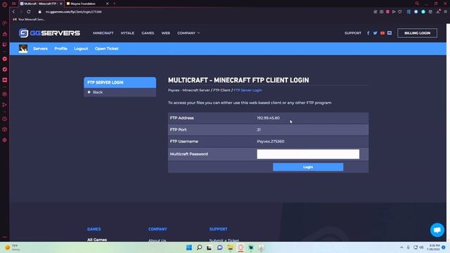
Task: Select FTP address 192.99.45.80 text
Action: 269,118
